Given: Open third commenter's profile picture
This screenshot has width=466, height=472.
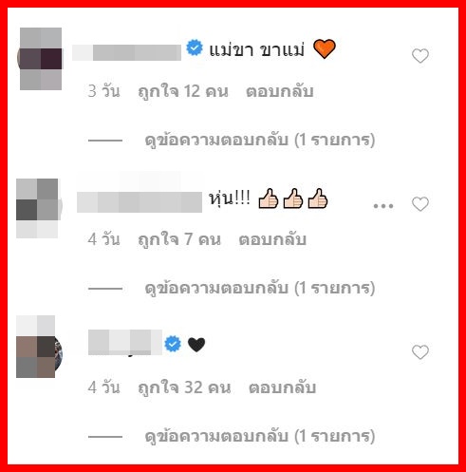Looking at the screenshot, I should pyautogui.click(x=39, y=347).
